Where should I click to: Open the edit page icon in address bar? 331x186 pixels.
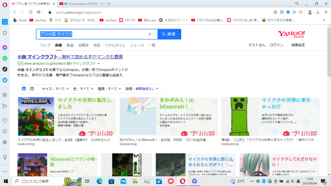pos(275,12)
